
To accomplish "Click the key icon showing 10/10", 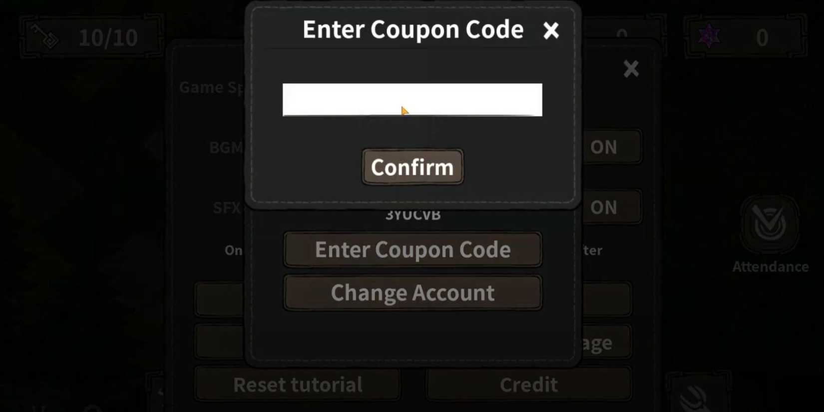I will [45, 36].
